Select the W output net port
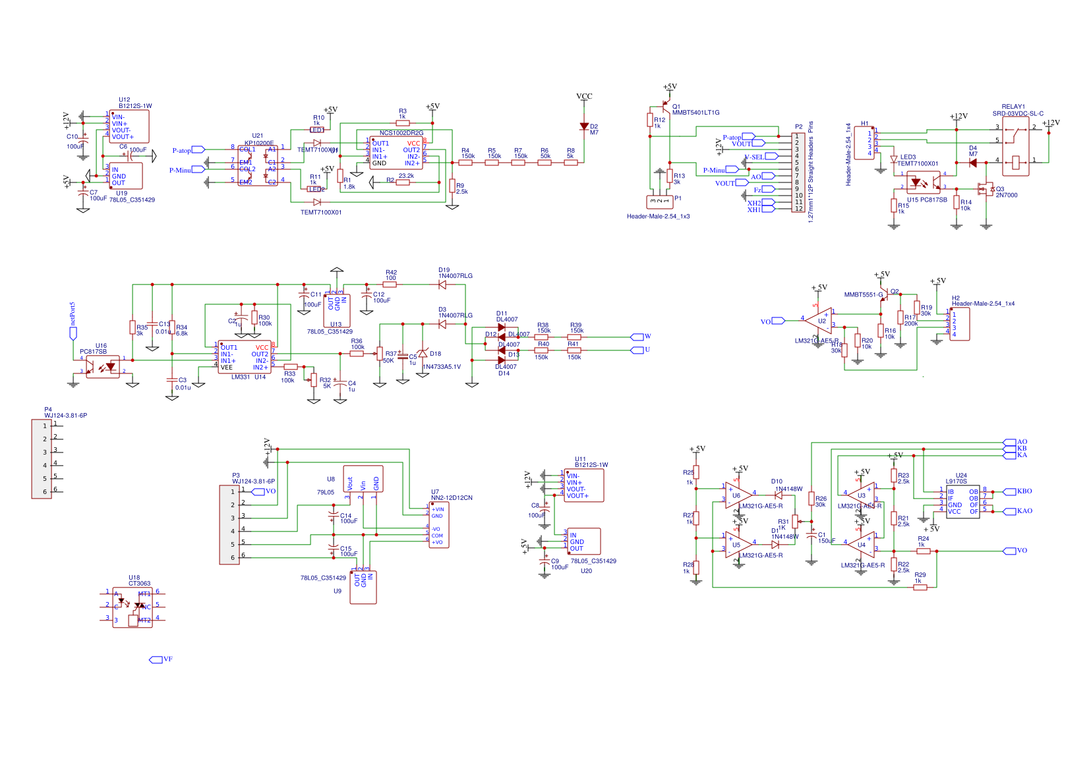 (x=637, y=337)
